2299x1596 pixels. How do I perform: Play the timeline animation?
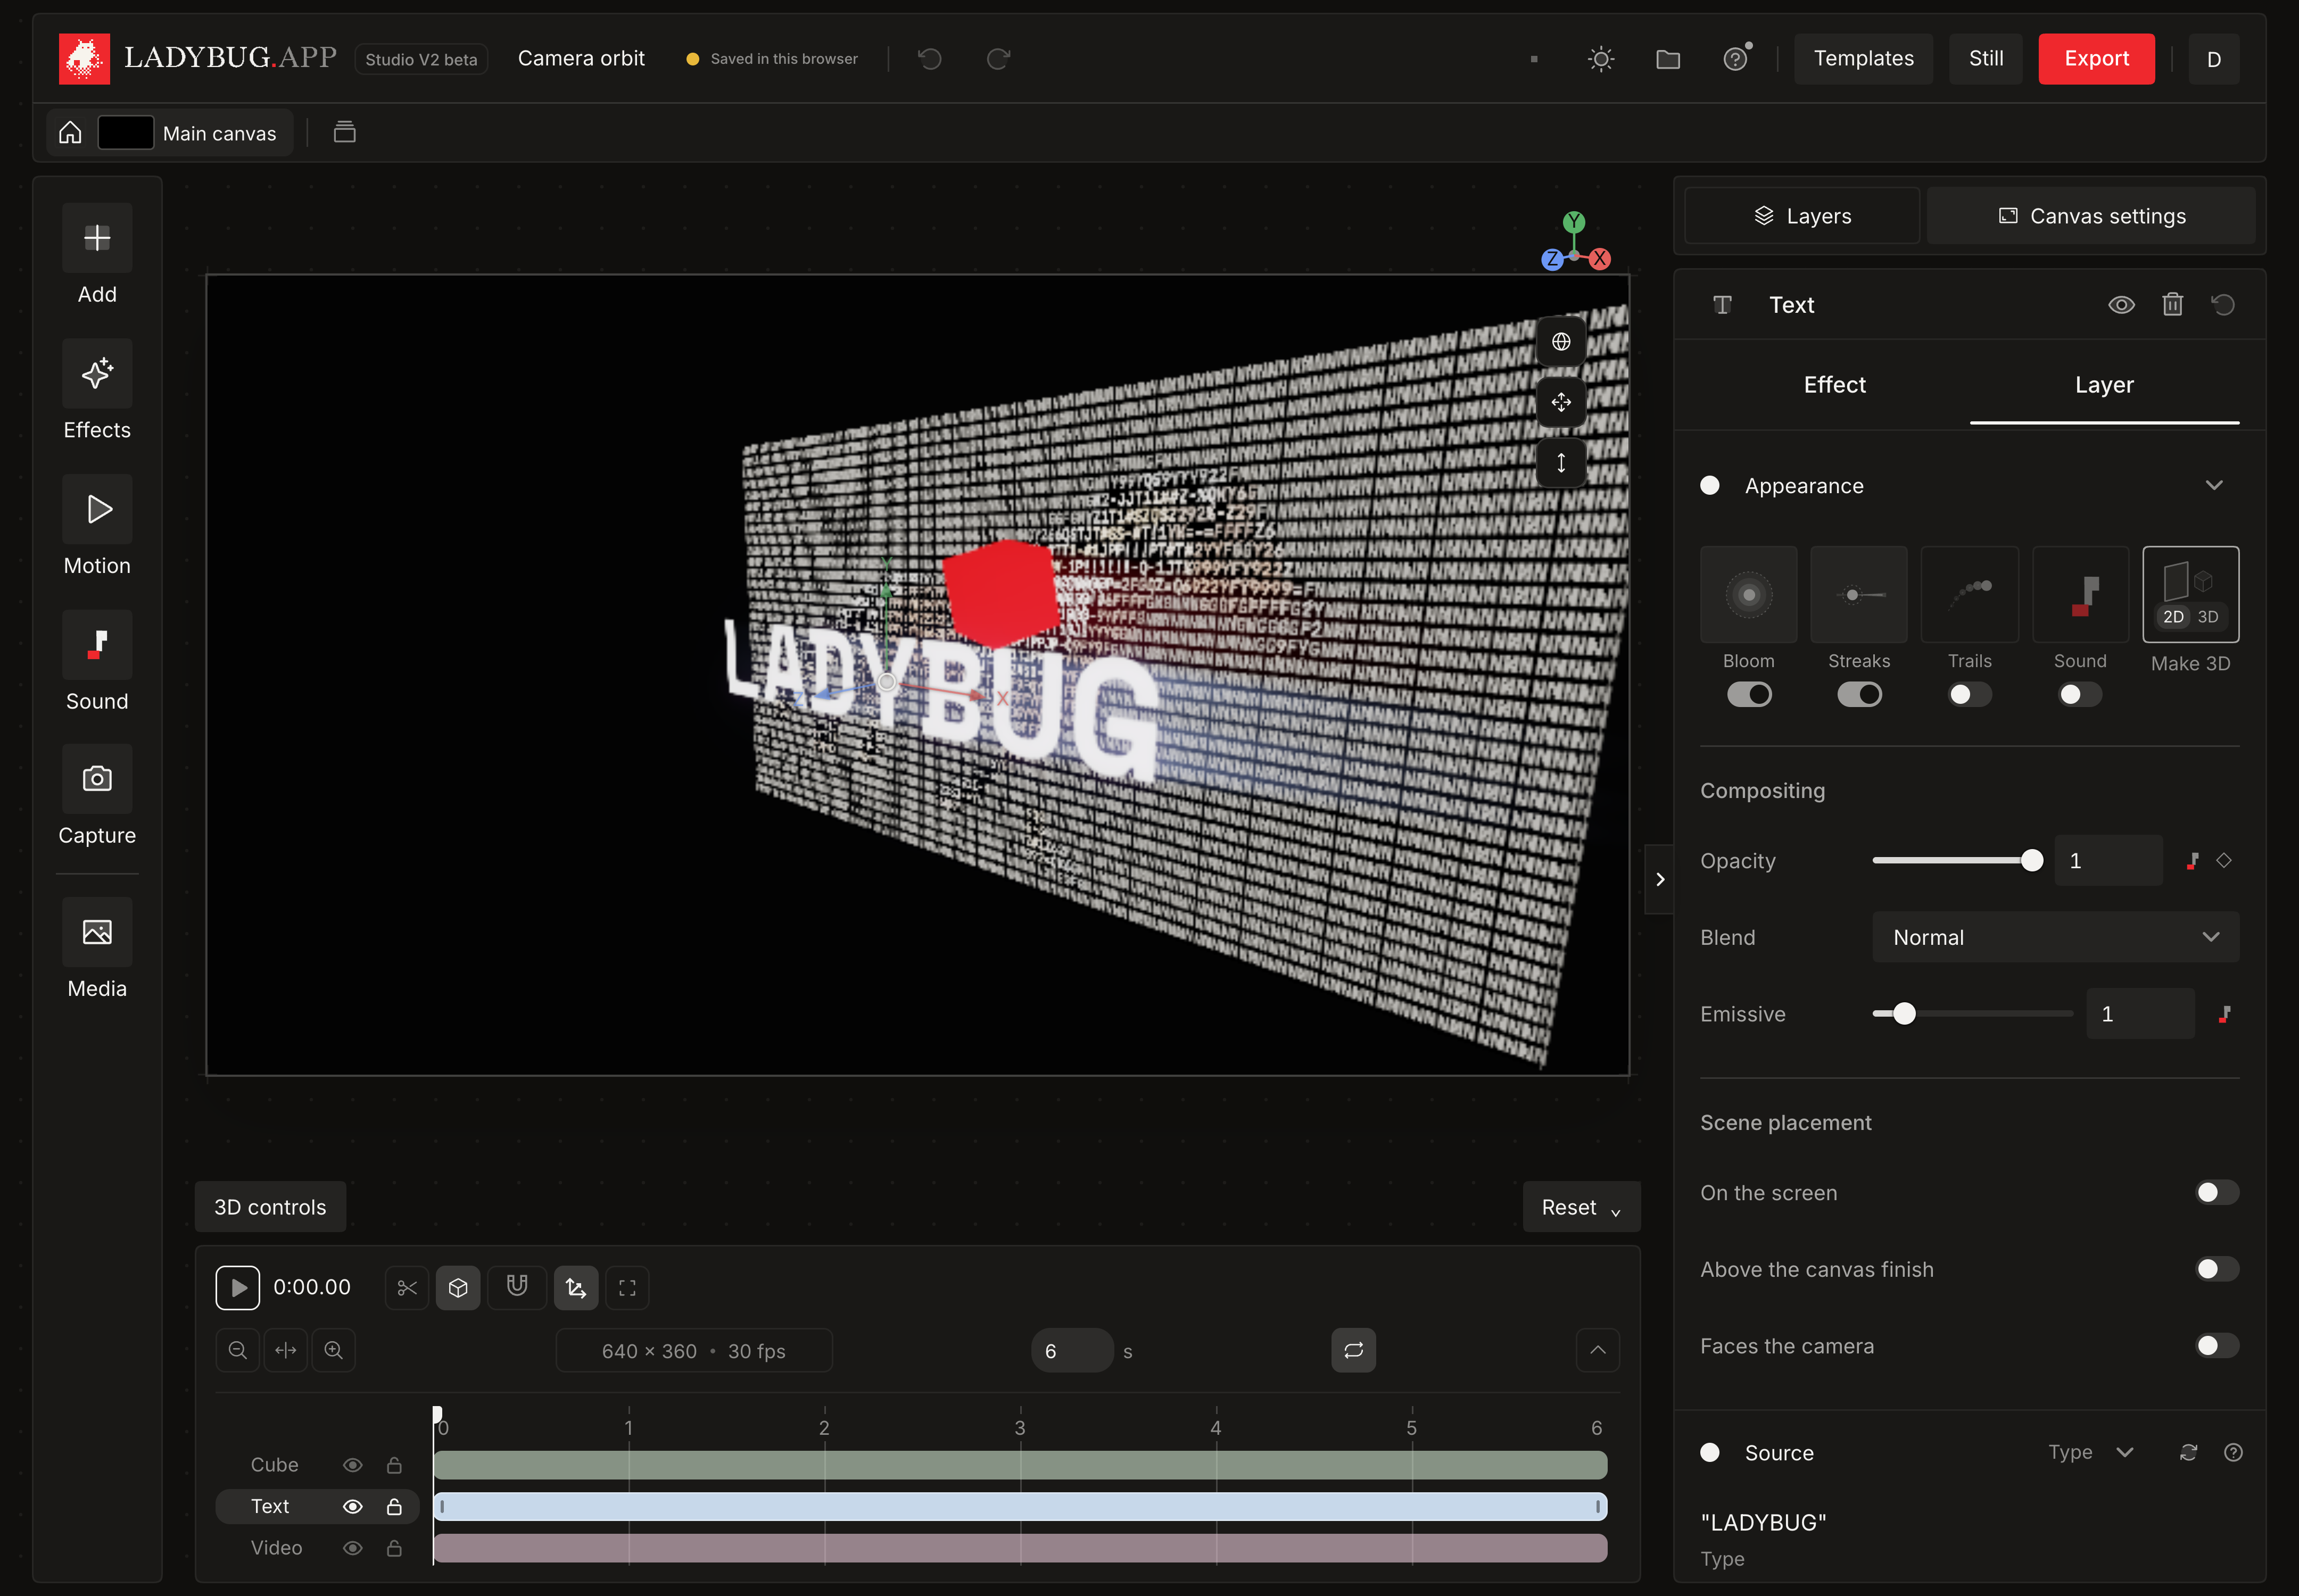237,1288
